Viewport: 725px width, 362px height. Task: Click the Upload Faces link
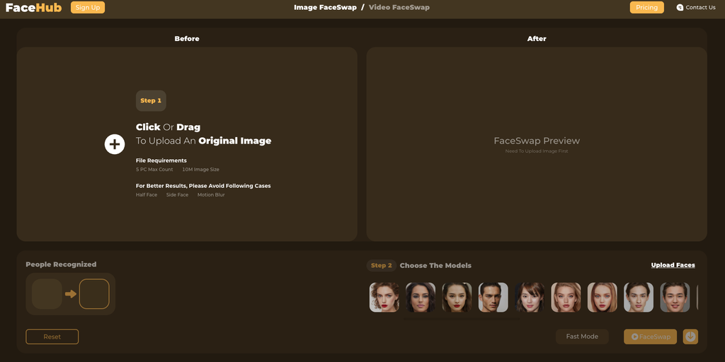[x=673, y=265]
